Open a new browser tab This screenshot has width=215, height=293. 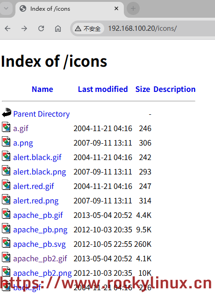[133, 8]
